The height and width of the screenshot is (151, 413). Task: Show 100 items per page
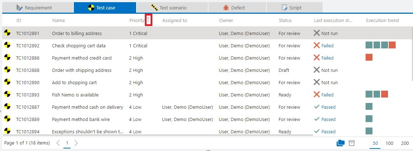(389, 143)
